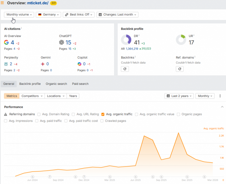The image size is (226, 184).
Task: Open the Monthly interval dropdown
Action: pyautogui.click(x=205, y=96)
